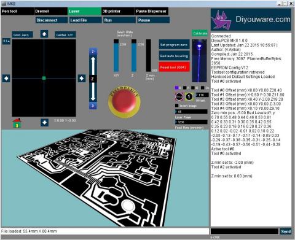
Task: Click the Bed auto leveling button
Action: tap(174, 56)
